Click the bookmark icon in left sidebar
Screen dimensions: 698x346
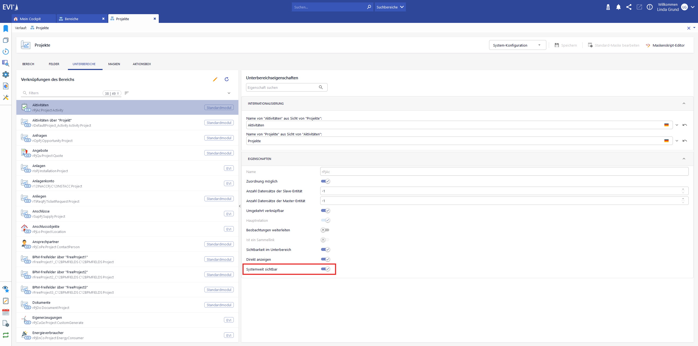[5, 29]
